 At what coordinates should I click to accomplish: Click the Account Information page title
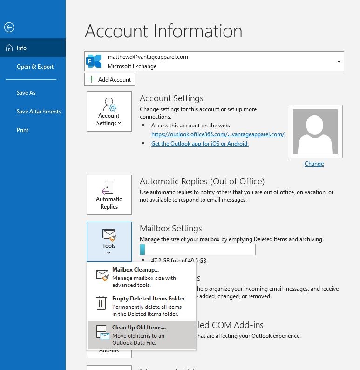point(163,31)
